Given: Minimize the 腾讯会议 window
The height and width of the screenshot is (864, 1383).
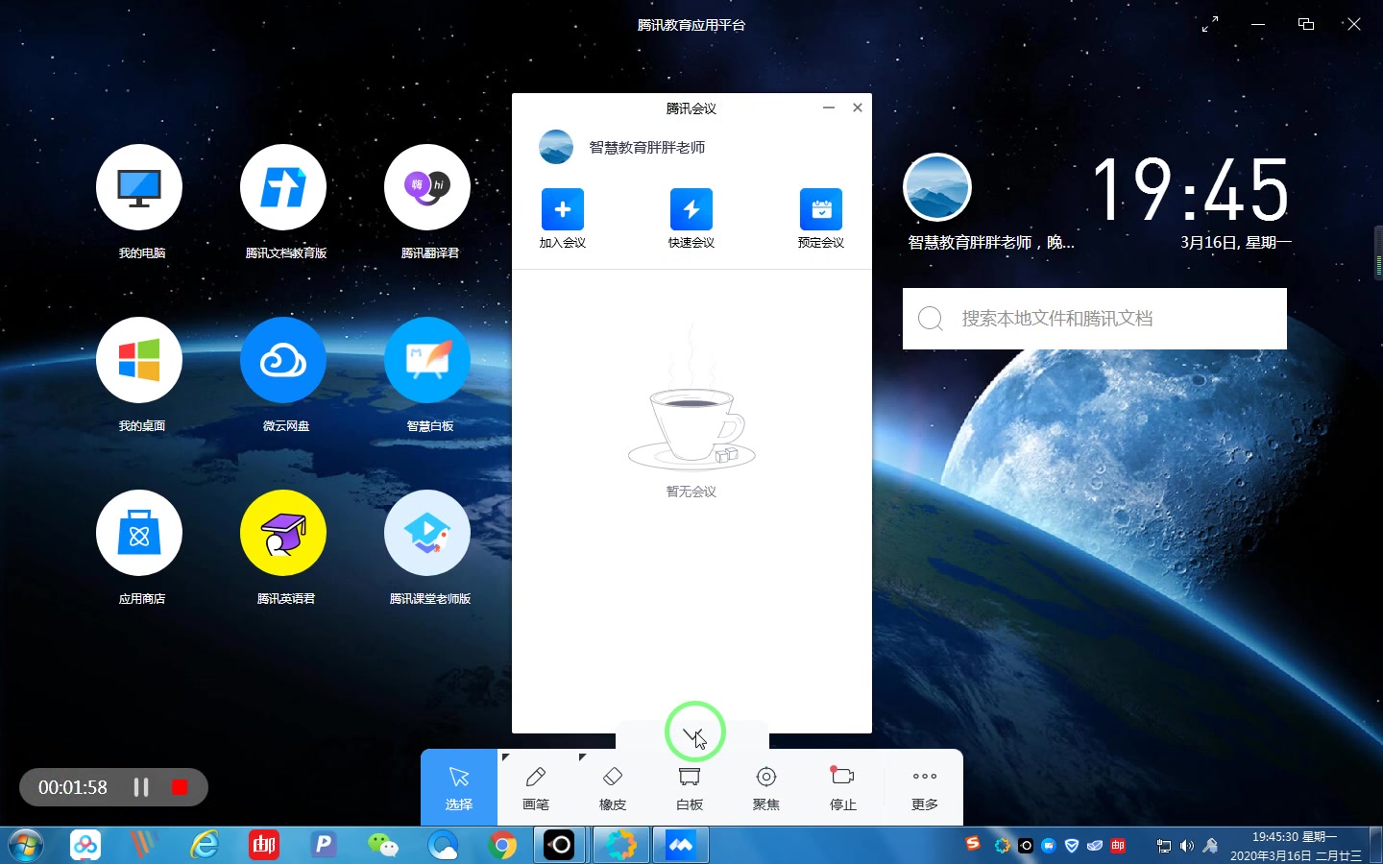Looking at the screenshot, I should tap(829, 108).
